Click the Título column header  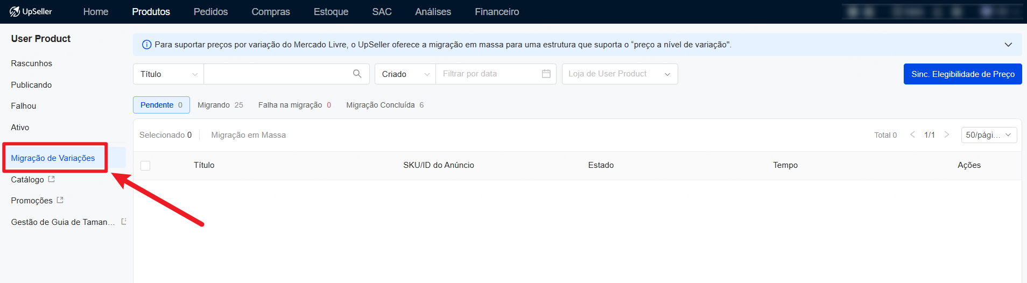point(204,165)
